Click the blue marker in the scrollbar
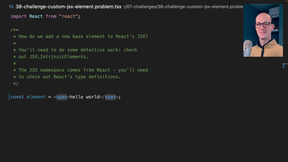 tap(283, 66)
